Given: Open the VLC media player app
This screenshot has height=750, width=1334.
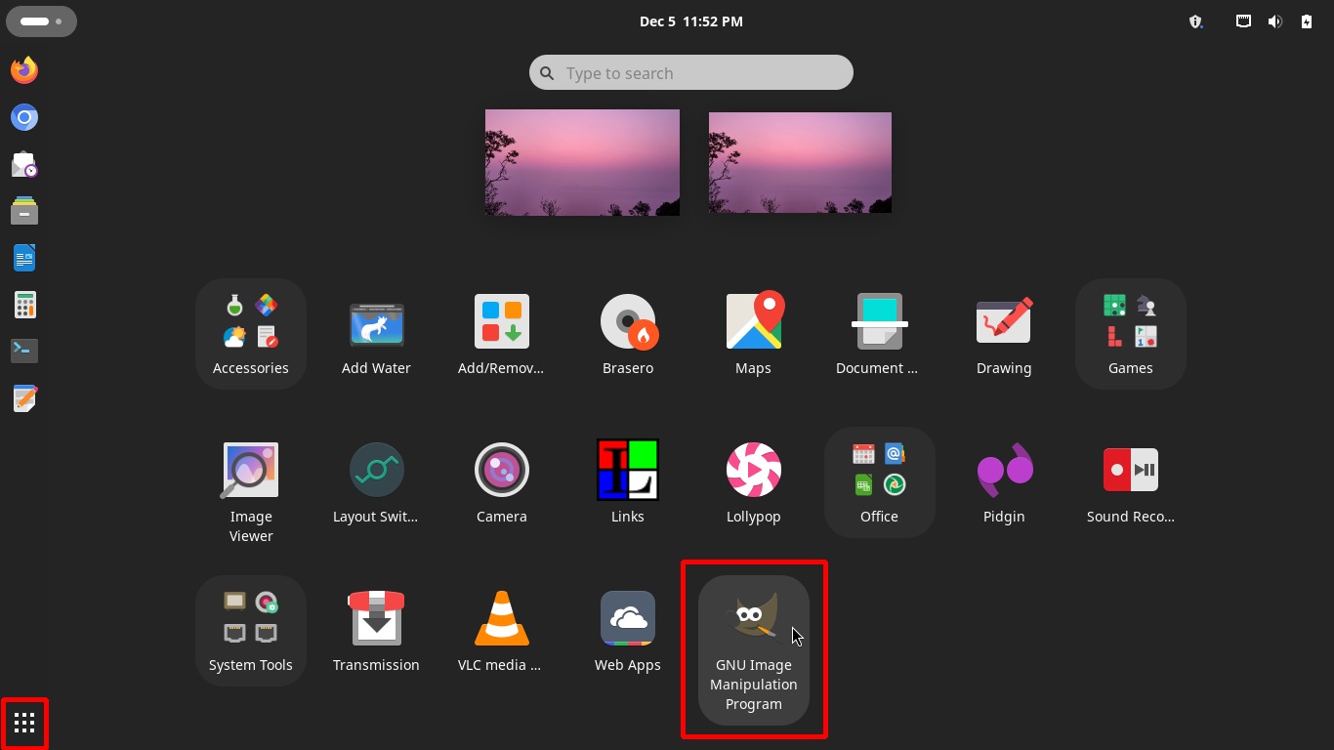Looking at the screenshot, I should click(501, 631).
